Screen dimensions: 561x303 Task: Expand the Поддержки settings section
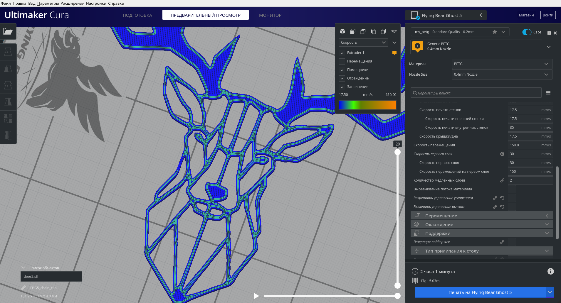(x=482, y=233)
